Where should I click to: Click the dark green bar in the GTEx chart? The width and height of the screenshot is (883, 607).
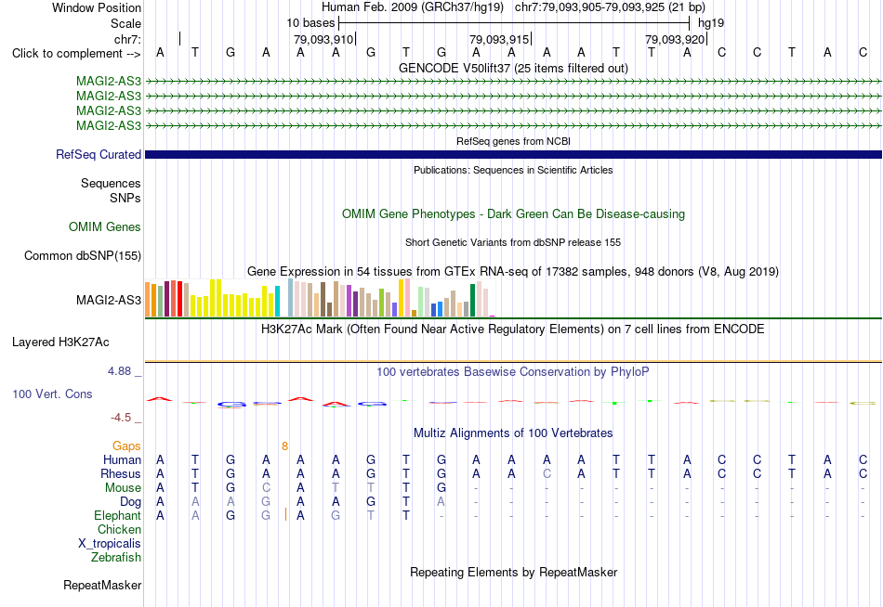point(472,301)
